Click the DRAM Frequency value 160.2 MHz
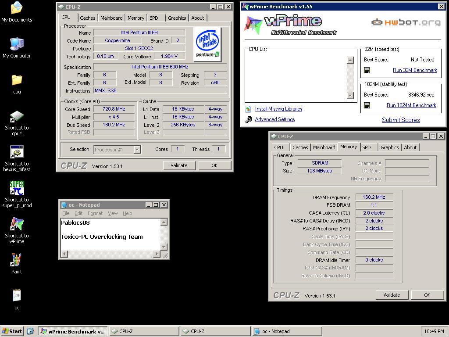This screenshot has width=449, height=337. (374, 197)
